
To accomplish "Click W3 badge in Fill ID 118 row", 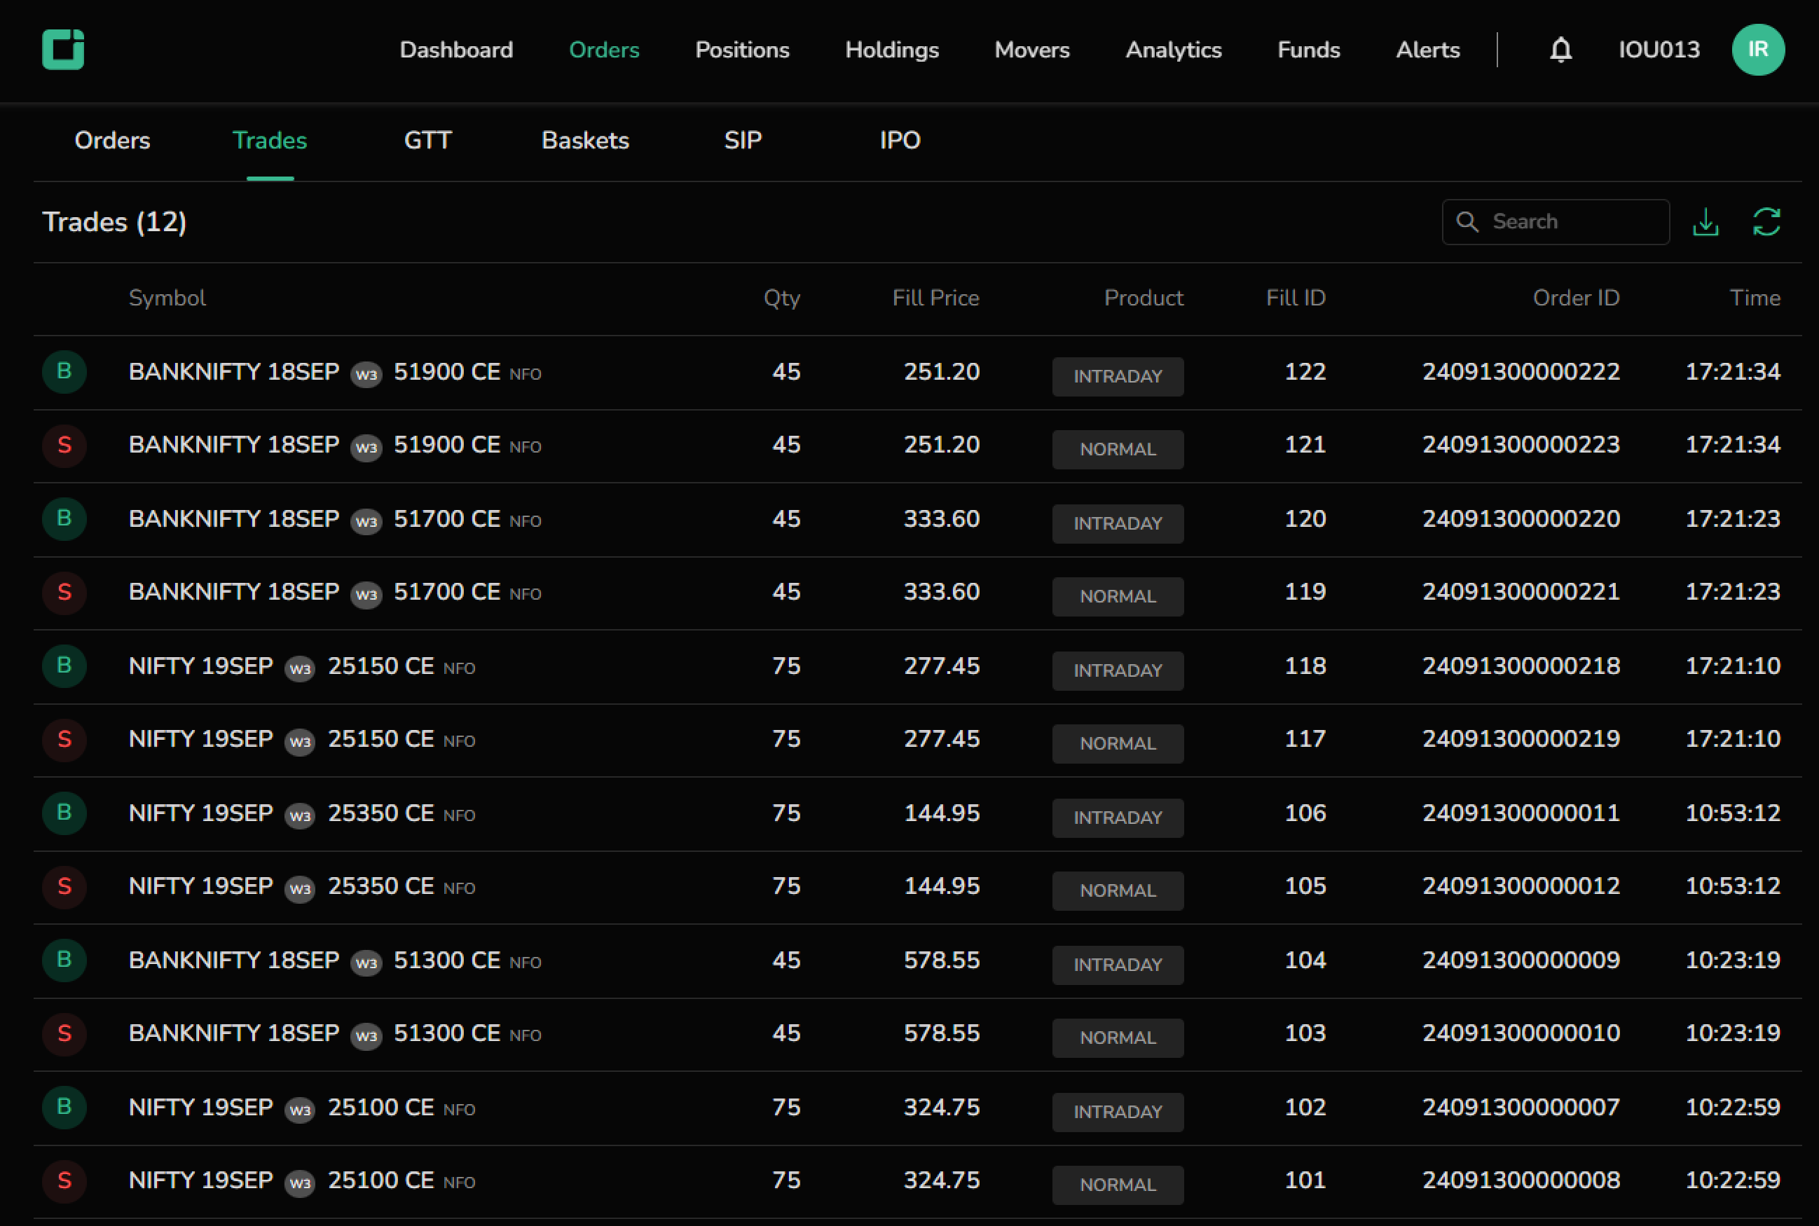I will pos(301,668).
